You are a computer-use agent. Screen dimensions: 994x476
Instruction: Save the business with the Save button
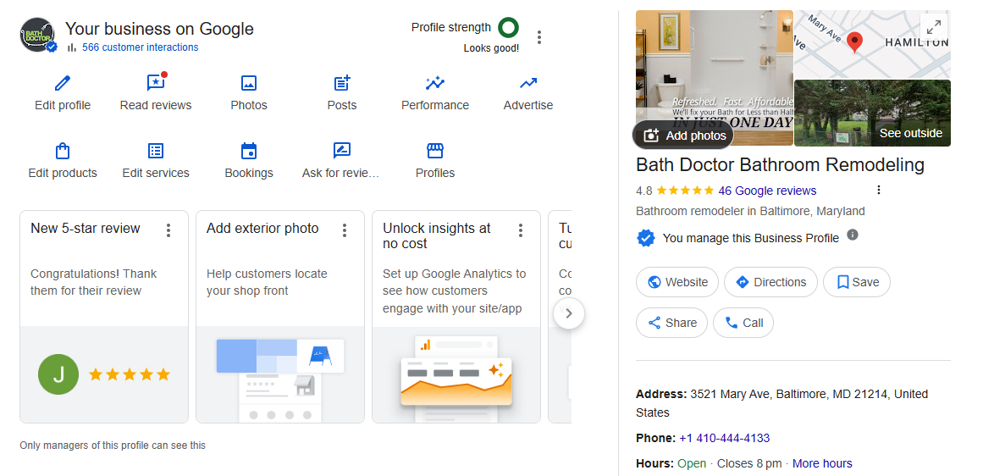[857, 282]
